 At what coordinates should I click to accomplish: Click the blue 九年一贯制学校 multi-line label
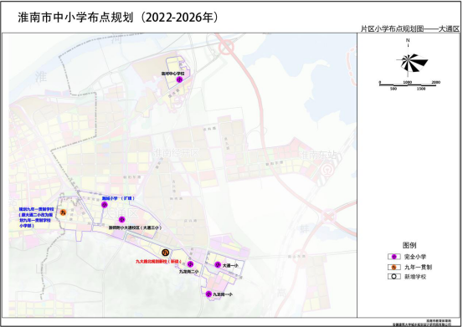(36, 217)
